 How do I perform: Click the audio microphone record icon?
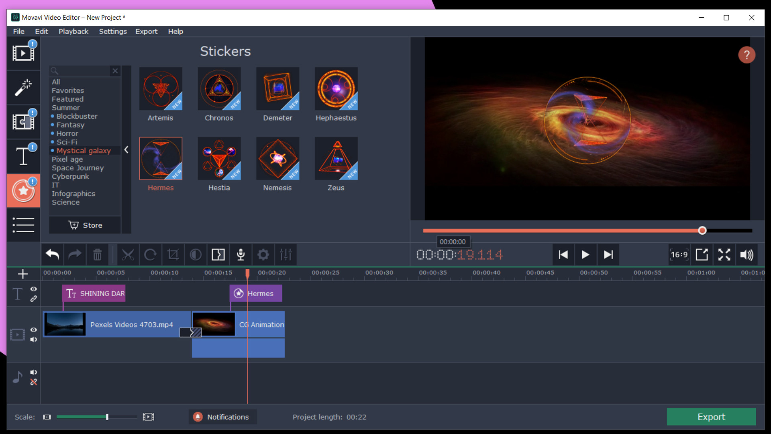click(241, 254)
